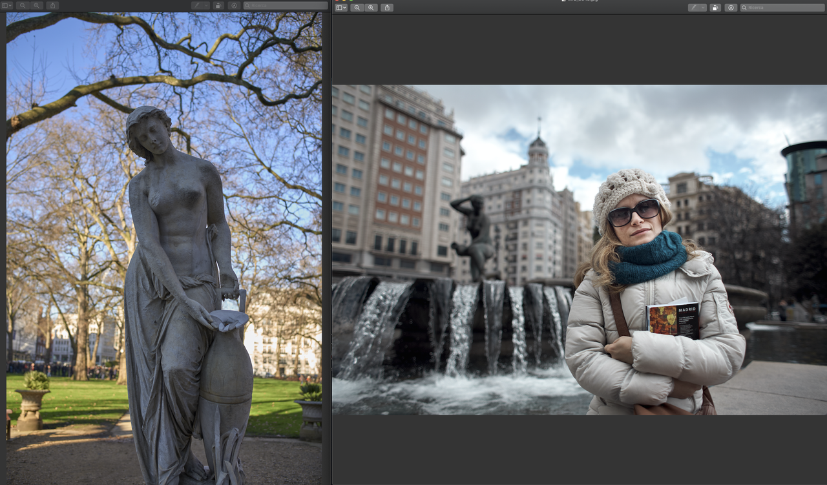Toggle Markup toolbar in left statue window
827x485 pixels.
point(234,5)
